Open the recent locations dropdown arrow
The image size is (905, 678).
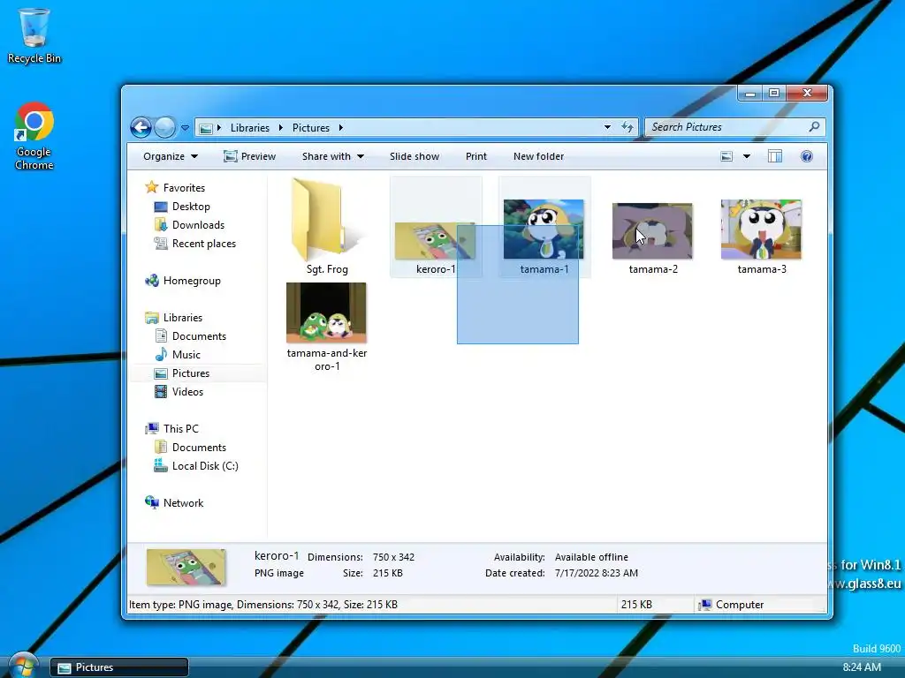coord(186,128)
